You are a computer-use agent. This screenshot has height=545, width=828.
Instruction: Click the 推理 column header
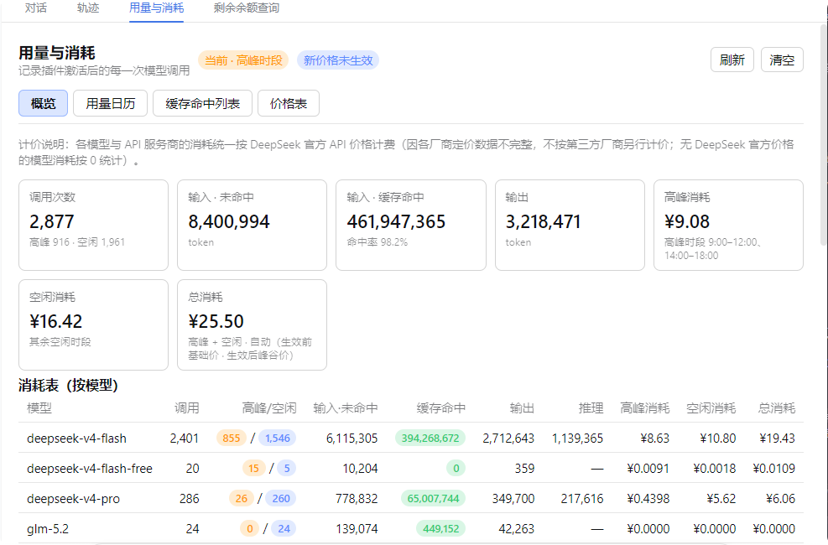pos(591,407)
